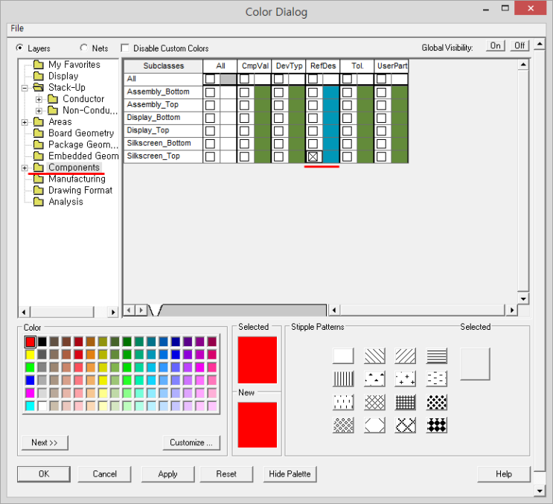The height and width of the screenshot is (504, 553).
Task: Select the Nets radio button
Action: (83, 48)
